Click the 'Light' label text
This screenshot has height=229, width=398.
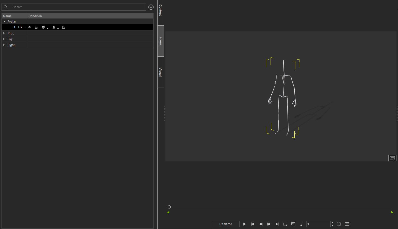pos(11,45)
